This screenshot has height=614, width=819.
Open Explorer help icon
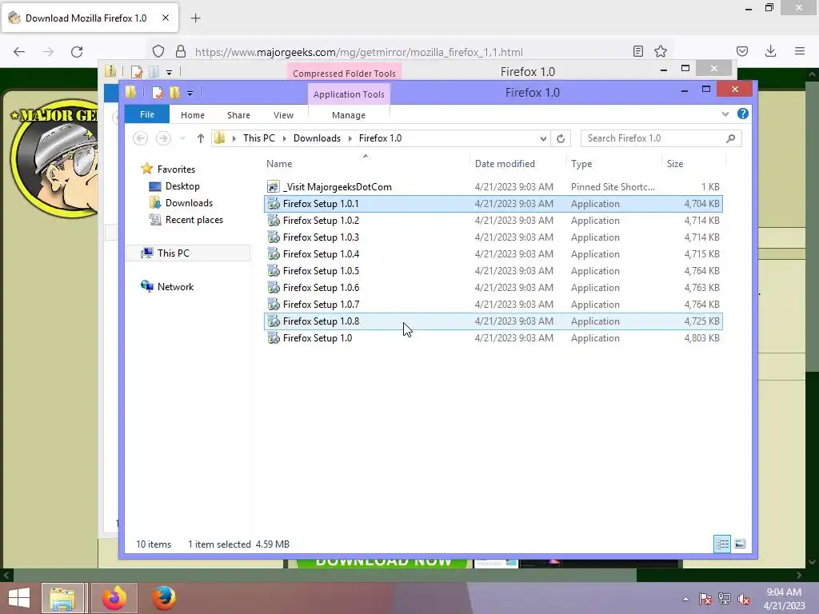[743, 114]
